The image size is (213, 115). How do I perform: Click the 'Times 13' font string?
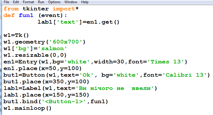tap(166, 62)
